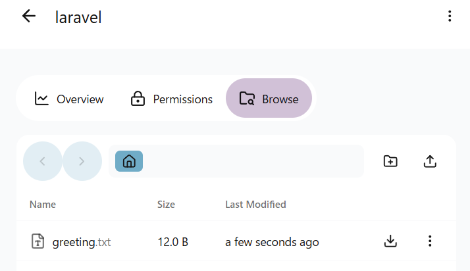
Task: Open the Permissions tab
Action: [x=171, y=99]
